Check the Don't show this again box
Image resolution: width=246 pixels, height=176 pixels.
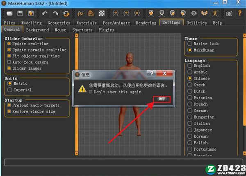coord(91,92)
